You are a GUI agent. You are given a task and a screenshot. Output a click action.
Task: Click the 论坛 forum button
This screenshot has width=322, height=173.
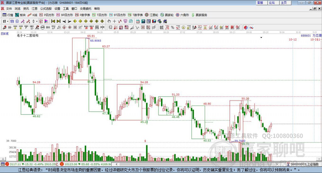point(274,3)
